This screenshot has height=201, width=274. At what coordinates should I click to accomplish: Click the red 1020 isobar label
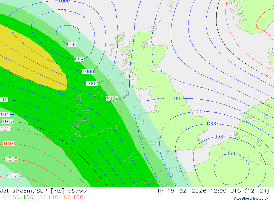click(14, 175)
